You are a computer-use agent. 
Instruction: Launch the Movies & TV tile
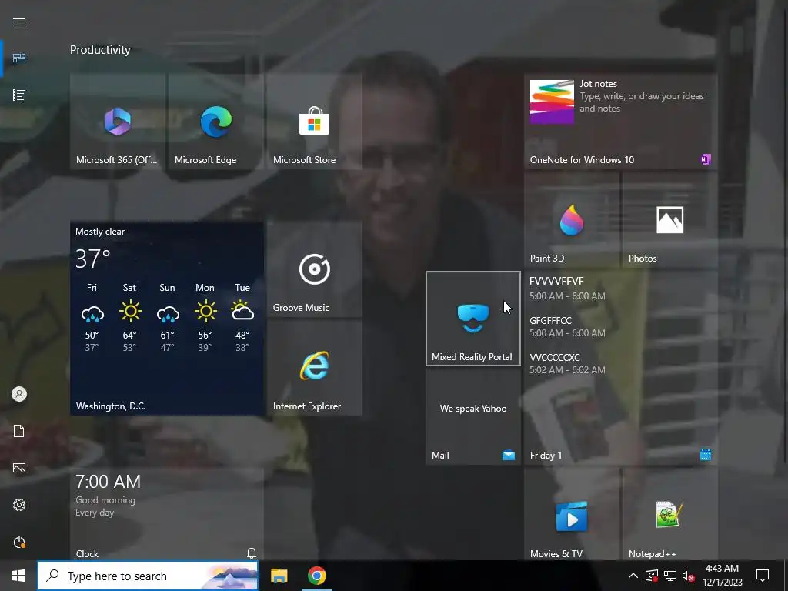click(572, 514)
